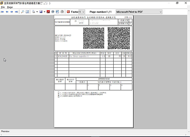Image resolution: width=190 pixels, height=137 pixels.
Task: Open the File menu
Action: (x=3, y=7)
